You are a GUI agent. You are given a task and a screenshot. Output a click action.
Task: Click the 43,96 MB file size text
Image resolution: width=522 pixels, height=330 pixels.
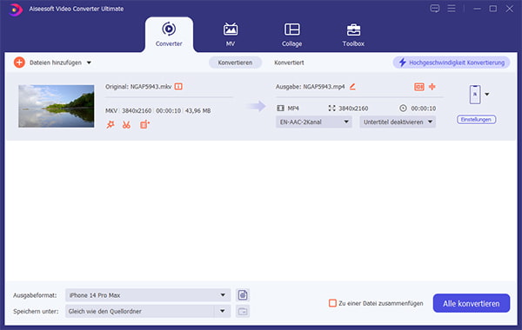[197, 110]
